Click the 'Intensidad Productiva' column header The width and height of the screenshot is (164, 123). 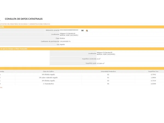(108, 71)
